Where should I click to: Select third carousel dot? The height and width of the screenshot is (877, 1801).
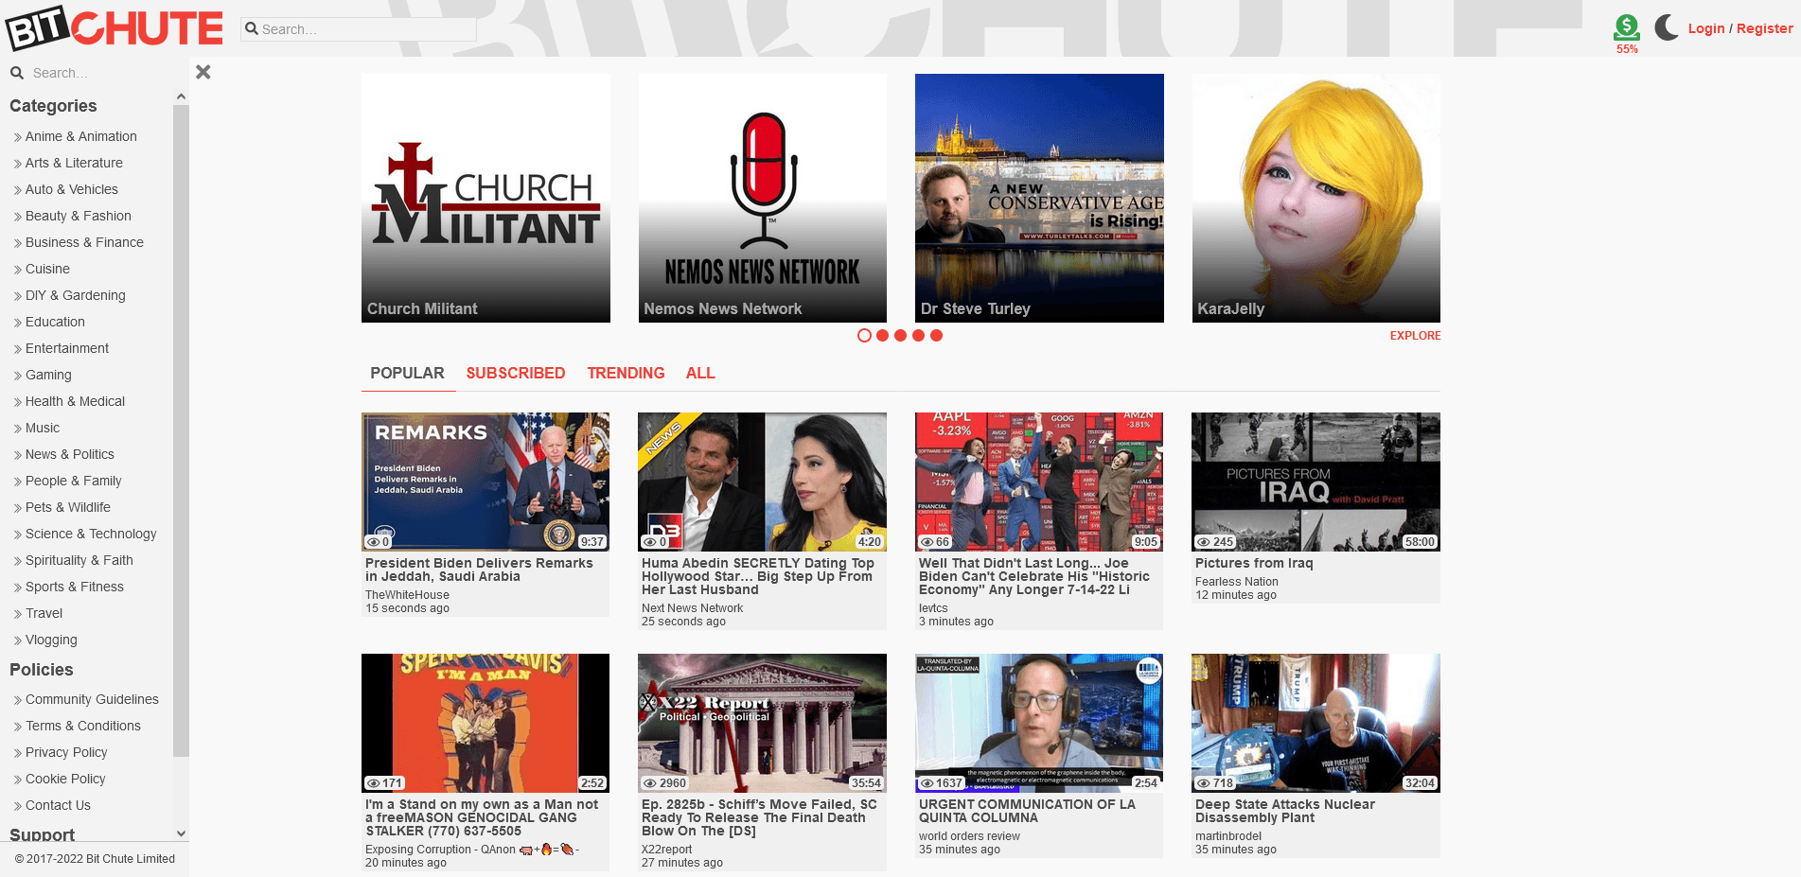click(x=900, y=335)
